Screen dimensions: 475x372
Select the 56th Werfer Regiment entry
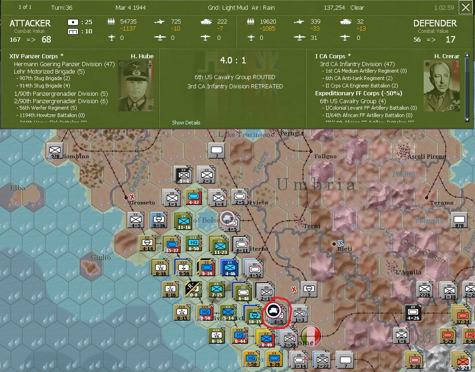pos(47,108)
